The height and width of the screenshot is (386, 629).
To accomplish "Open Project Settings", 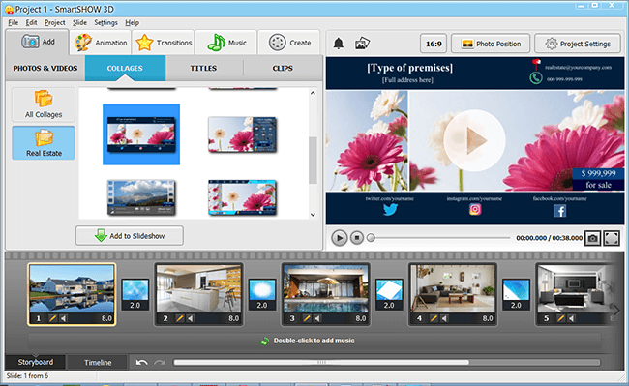I will [x=578, y=44].
